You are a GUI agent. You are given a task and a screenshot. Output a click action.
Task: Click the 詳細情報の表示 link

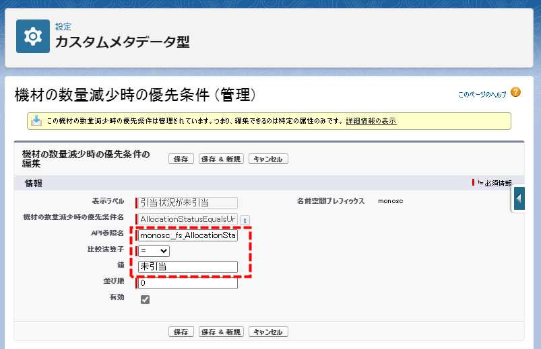371,121
